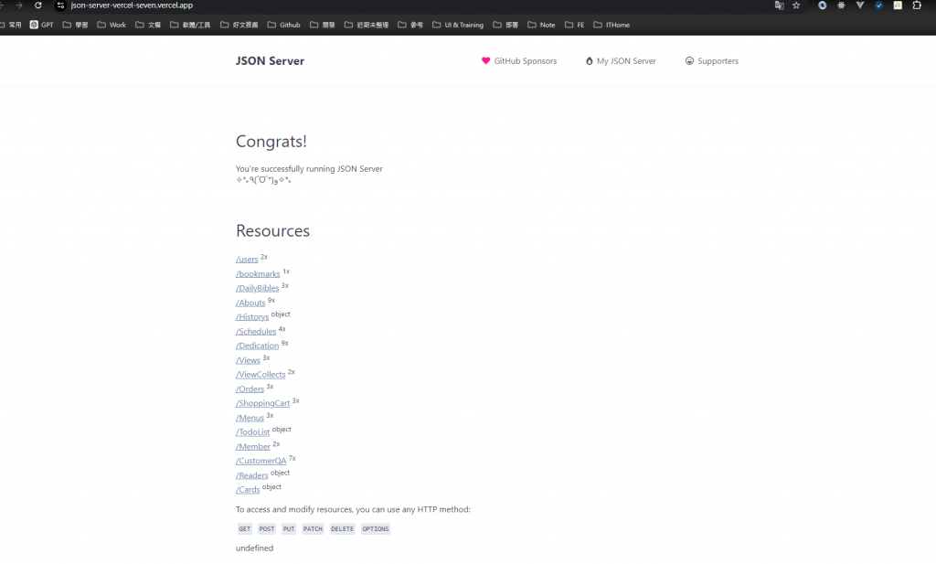Image resolution: width=936 pixels, height=564 pixels.
Task: Open the blue ring extension icon
Action: pos(822,5)
